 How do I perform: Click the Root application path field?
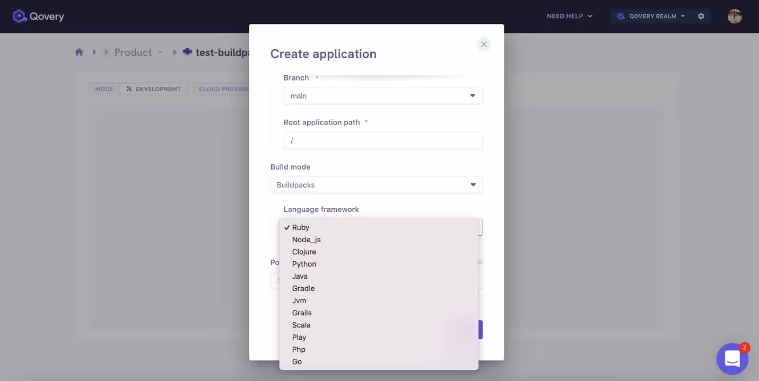click(383, 140)
